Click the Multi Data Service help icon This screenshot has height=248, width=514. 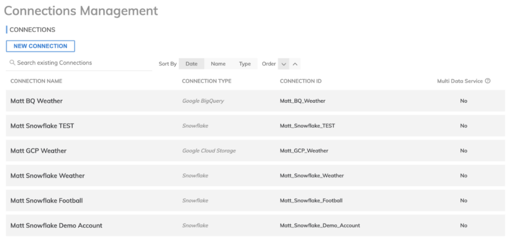487,81
